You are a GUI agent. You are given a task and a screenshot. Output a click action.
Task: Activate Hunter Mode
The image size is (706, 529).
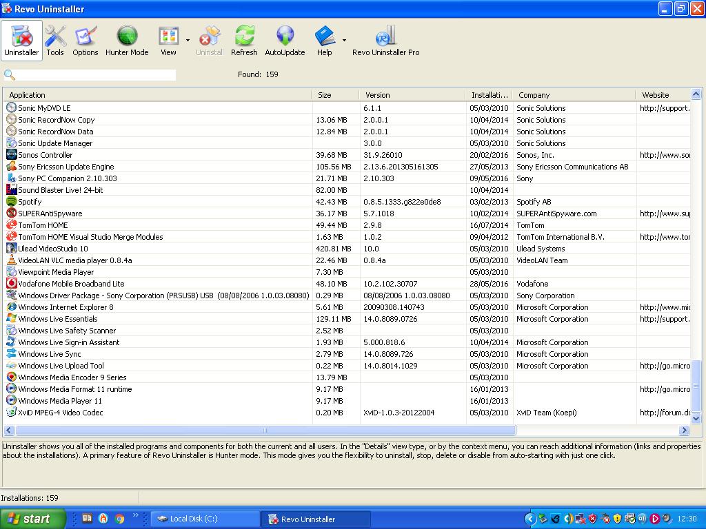tap(127, 41)
